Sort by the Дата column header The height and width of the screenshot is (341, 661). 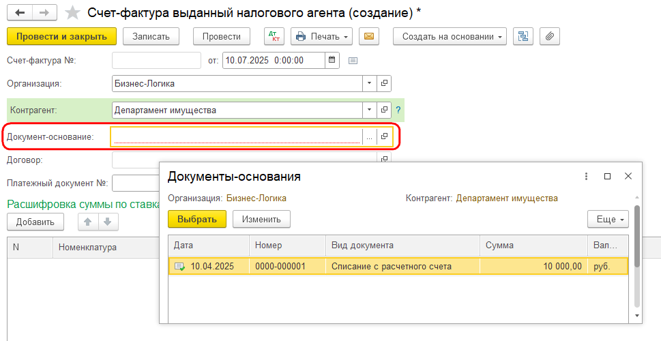pos(209,246)
